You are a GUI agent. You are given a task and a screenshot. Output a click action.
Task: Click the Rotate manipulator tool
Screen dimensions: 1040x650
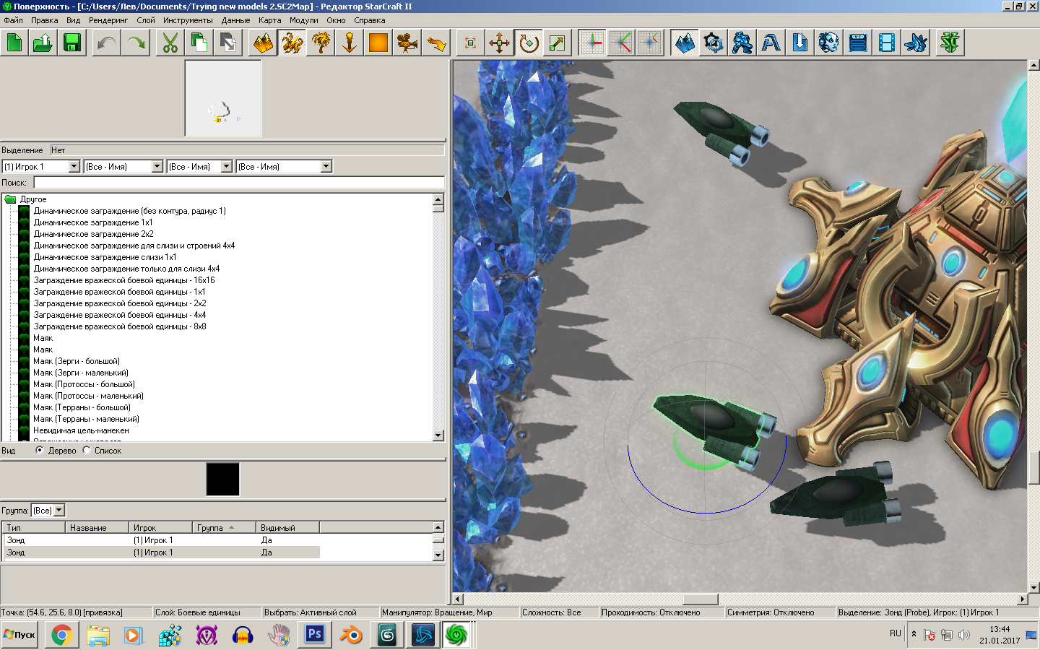point(529,43)
